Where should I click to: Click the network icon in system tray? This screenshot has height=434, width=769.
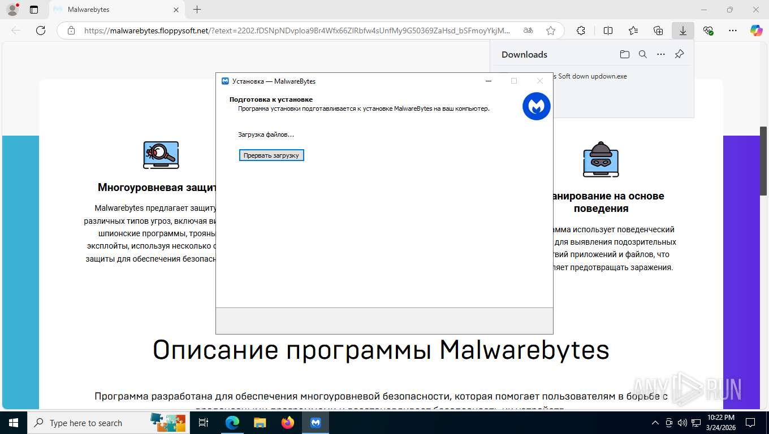(x=696, y=423)
